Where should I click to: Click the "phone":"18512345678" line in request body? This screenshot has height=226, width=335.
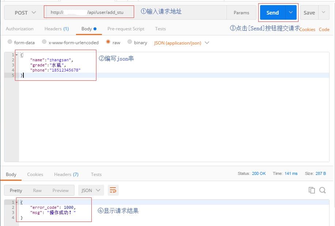tap(55, 70)
